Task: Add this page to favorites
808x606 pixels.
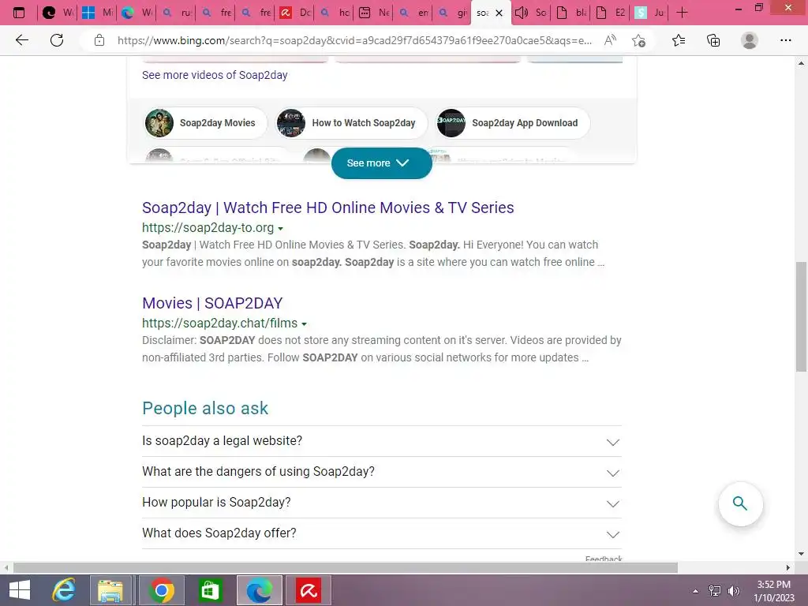Action: click(639, 40)
